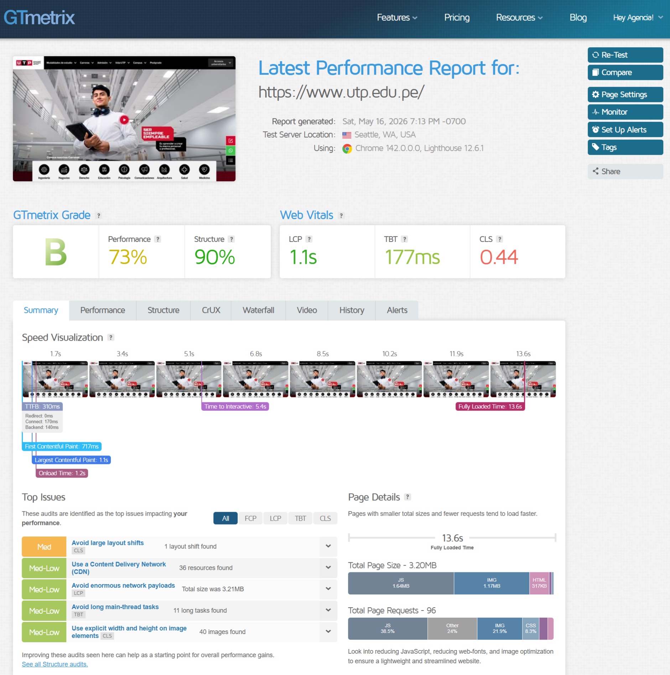Click the Tags label icon
The image size is (670, 675).
595,147
